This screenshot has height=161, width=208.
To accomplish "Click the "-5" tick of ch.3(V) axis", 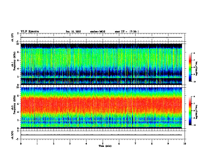I will [17, 139].
